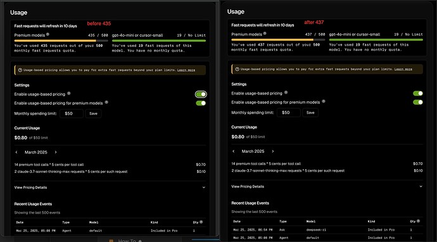437x242 pixels.
Task: Click 'Mar 25, 2025, 06:54 PM' date cell
Action: point(253,230)
